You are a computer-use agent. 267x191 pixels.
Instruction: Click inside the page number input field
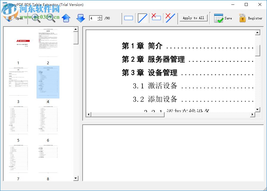(x=93, y=18)
